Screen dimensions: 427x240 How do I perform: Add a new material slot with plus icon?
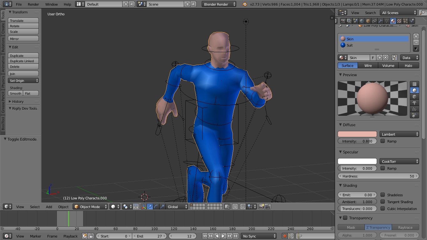point(416,36)
